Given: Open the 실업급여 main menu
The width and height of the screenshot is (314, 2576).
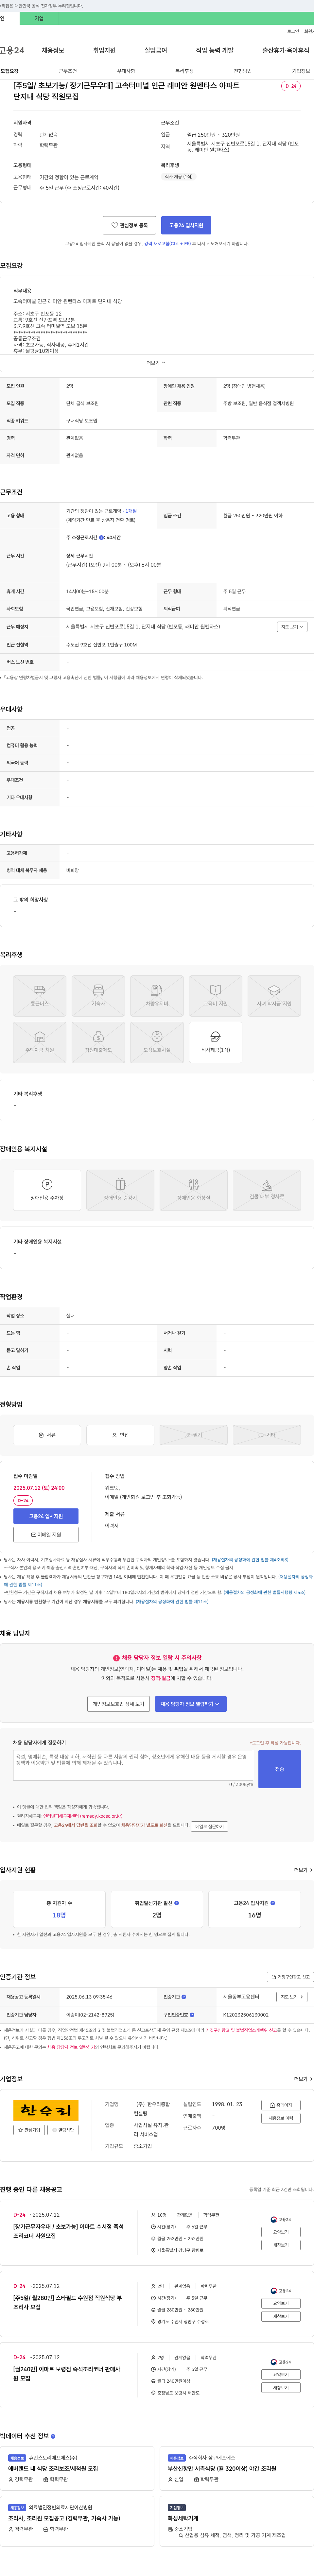Looking at the screenshot, I should click(156, 50).
